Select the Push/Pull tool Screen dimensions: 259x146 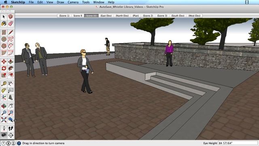coord(11,62)
